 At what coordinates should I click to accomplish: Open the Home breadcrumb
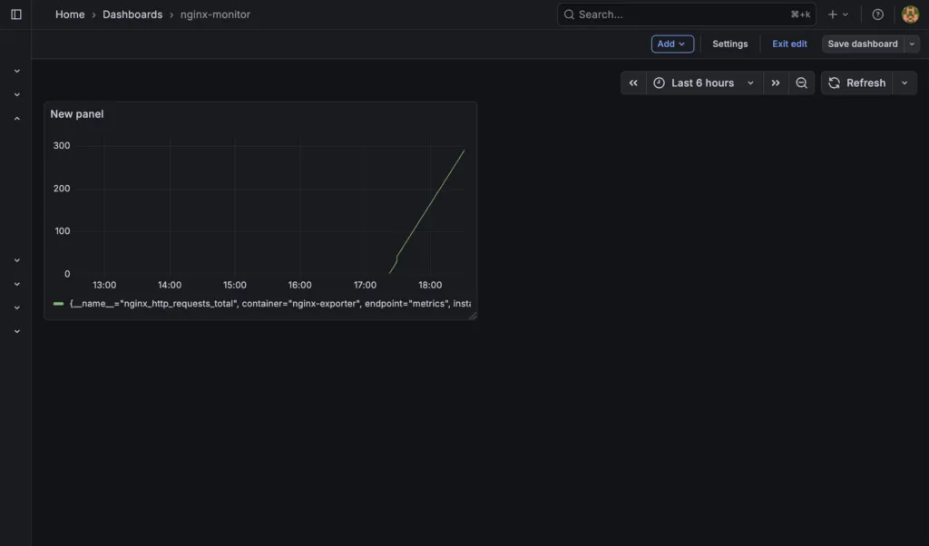tap(70, 15)
